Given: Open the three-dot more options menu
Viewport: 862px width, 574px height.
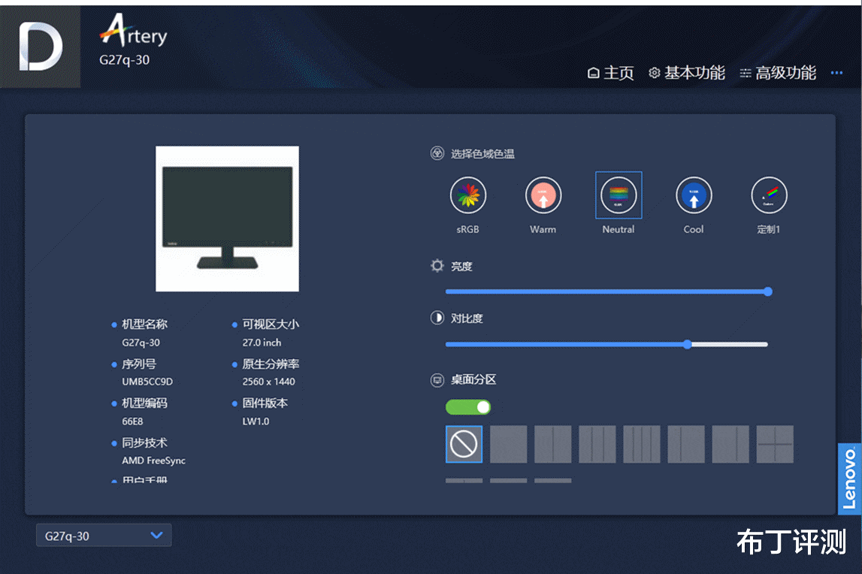Looking at the screenshot, I should (836, 73).
